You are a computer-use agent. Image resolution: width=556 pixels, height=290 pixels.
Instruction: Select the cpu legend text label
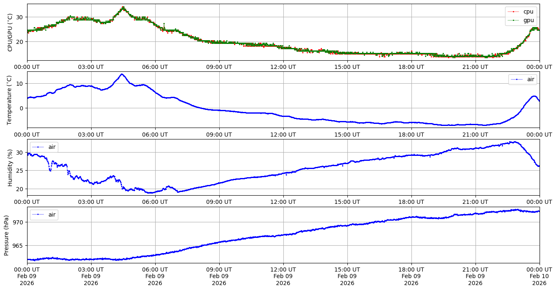[x=528, y=12]
